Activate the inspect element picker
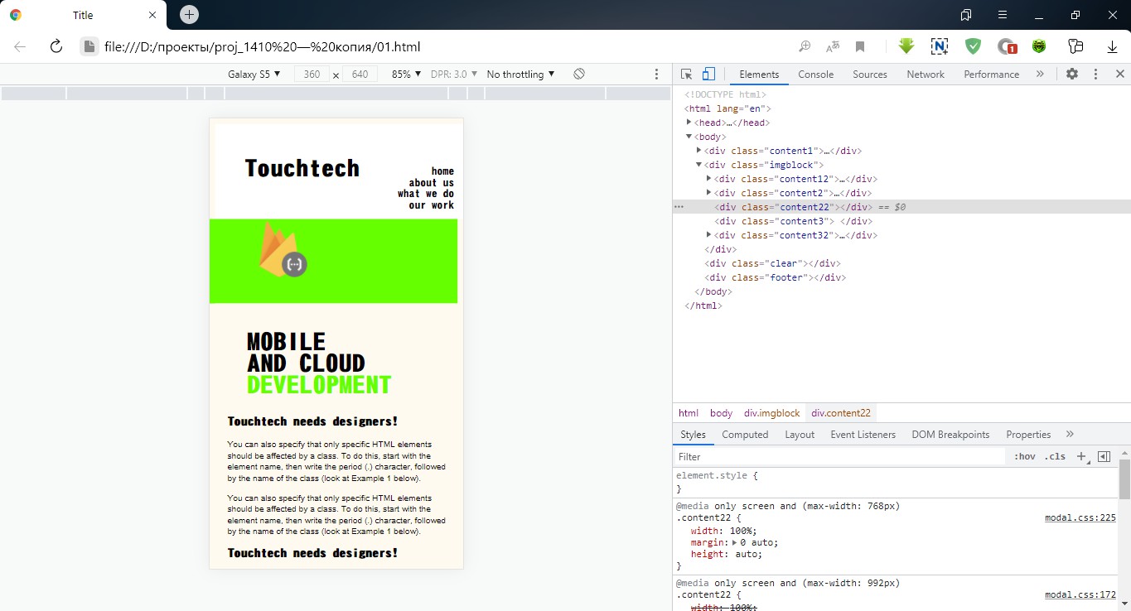The width and height of the screenshot is (1131, 611). (686, 74)
